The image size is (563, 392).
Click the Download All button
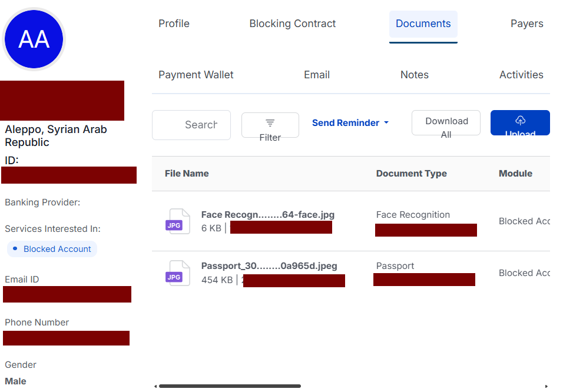coord(446,123)
